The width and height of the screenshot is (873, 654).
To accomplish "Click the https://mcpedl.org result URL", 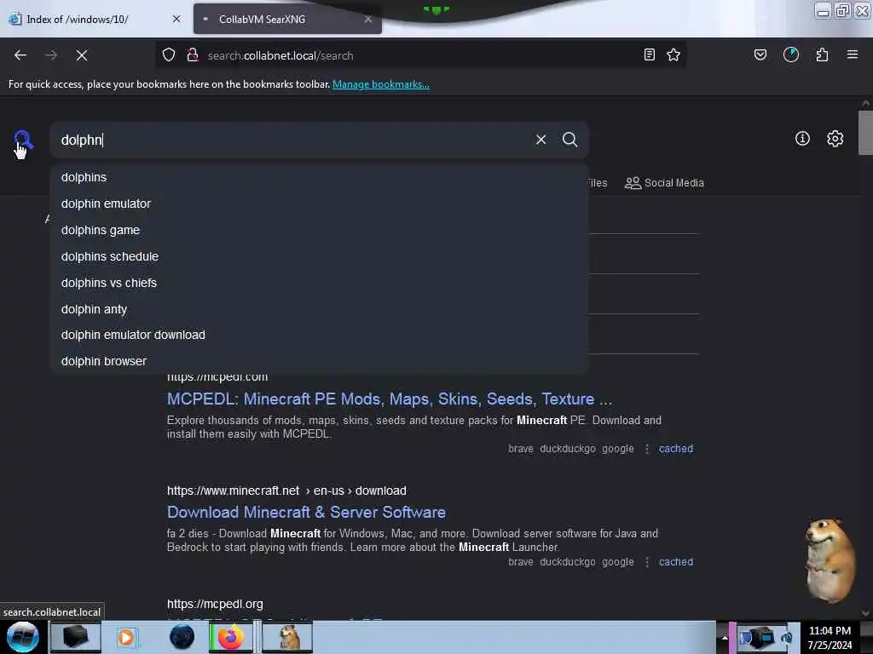I will [x=215, y=604].
